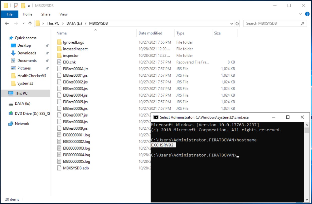The width and height of the screenshot is (312, 204).
Task: Select Quick access in navigation pane
Action: [x=25, y=38]
